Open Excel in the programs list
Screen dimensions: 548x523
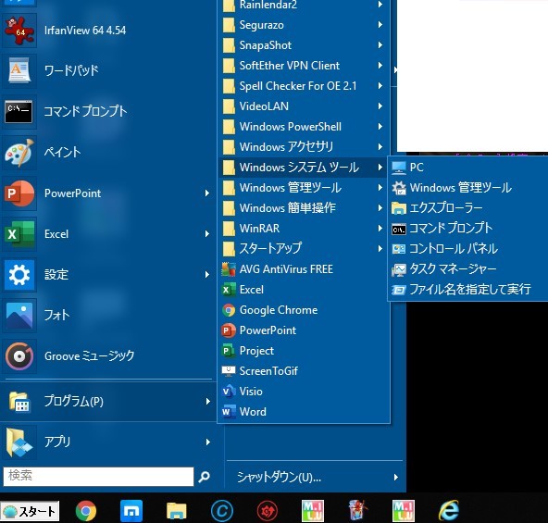[304, 290]
